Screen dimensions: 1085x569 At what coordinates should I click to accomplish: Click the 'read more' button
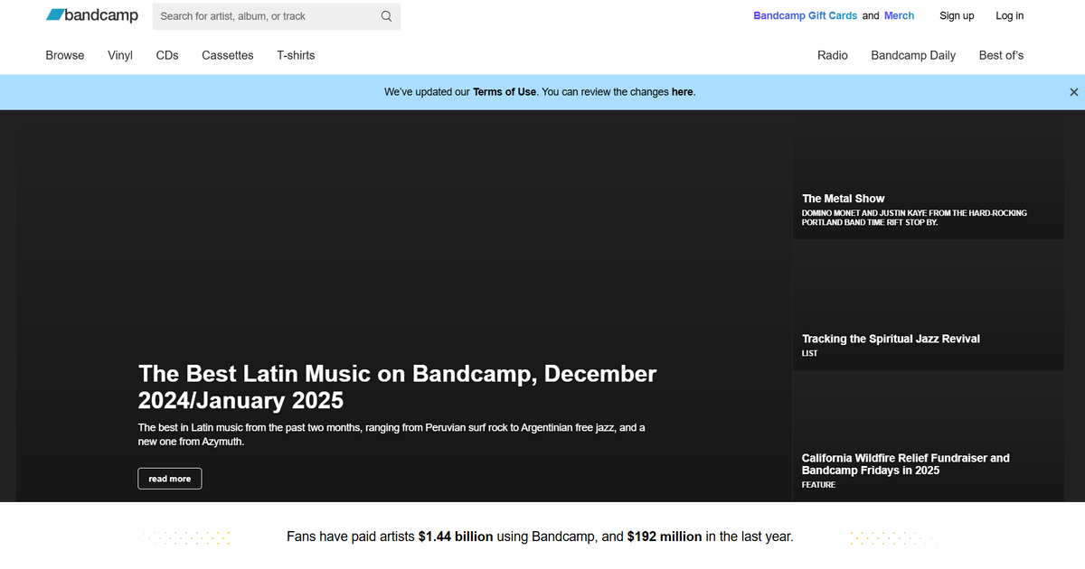coord(170,479)
